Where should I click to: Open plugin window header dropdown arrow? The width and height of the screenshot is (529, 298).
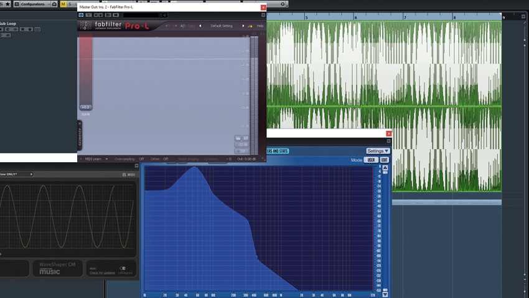click(263, 15)
